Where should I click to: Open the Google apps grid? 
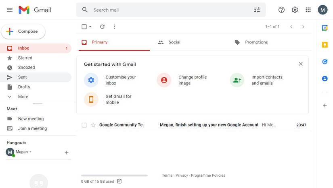coord(308,10)
